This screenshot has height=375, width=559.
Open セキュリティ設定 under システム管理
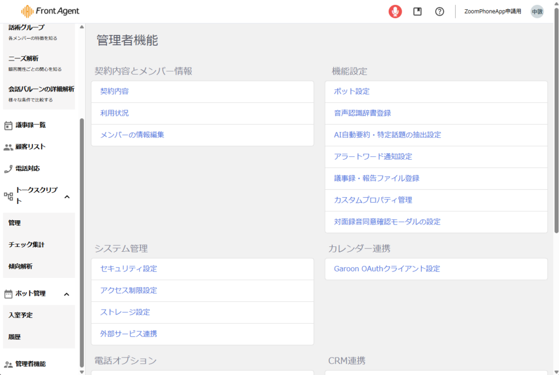coord(129,269)
